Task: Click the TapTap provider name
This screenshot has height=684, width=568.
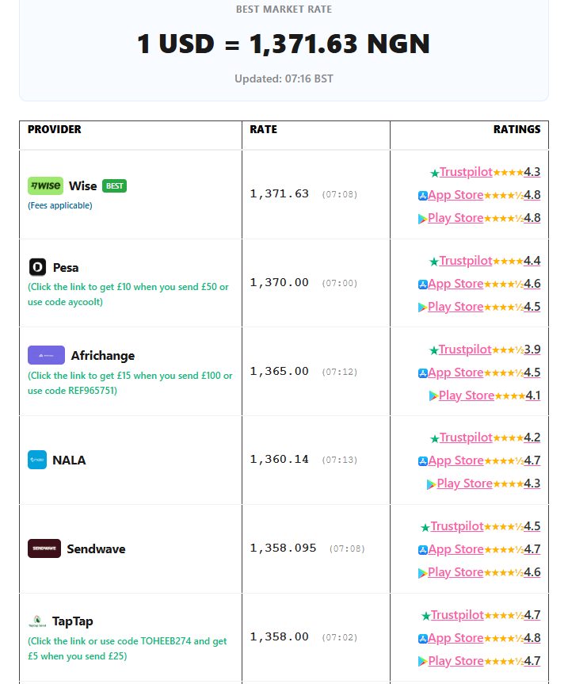Action: pyautogui.click(x=73, y=621)
